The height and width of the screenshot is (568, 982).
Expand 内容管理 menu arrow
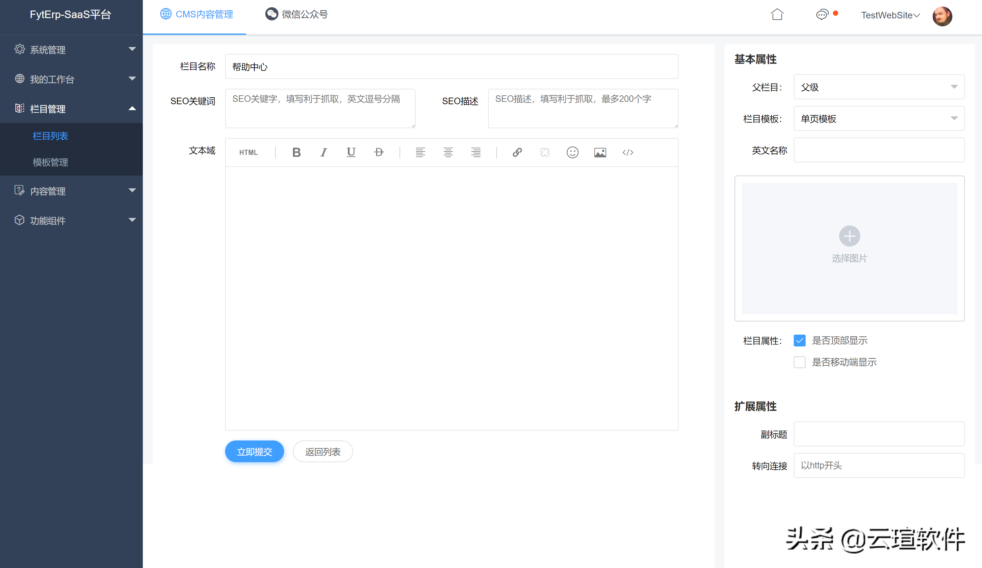(x=132, y=190)
